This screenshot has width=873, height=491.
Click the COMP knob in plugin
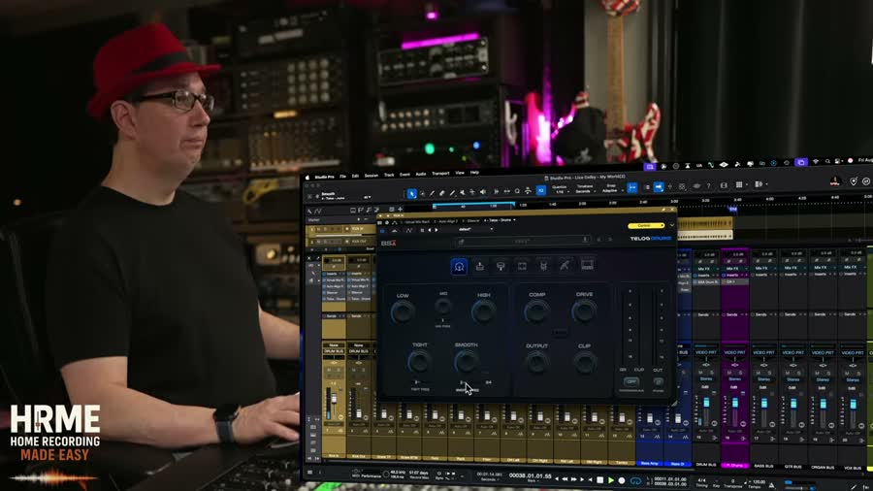tap(536, 311)
